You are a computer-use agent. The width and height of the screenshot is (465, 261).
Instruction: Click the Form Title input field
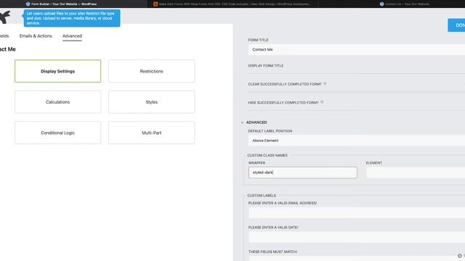(357, 49)
